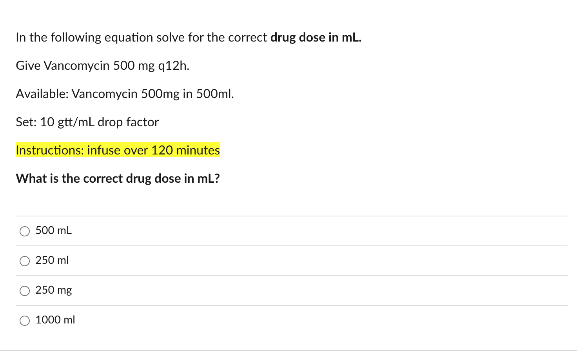Click the intro sentence with bold drug dose

[189, 37]
